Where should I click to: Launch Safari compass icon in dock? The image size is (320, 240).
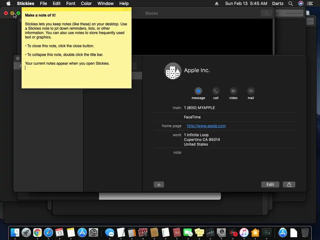point(48,232)
